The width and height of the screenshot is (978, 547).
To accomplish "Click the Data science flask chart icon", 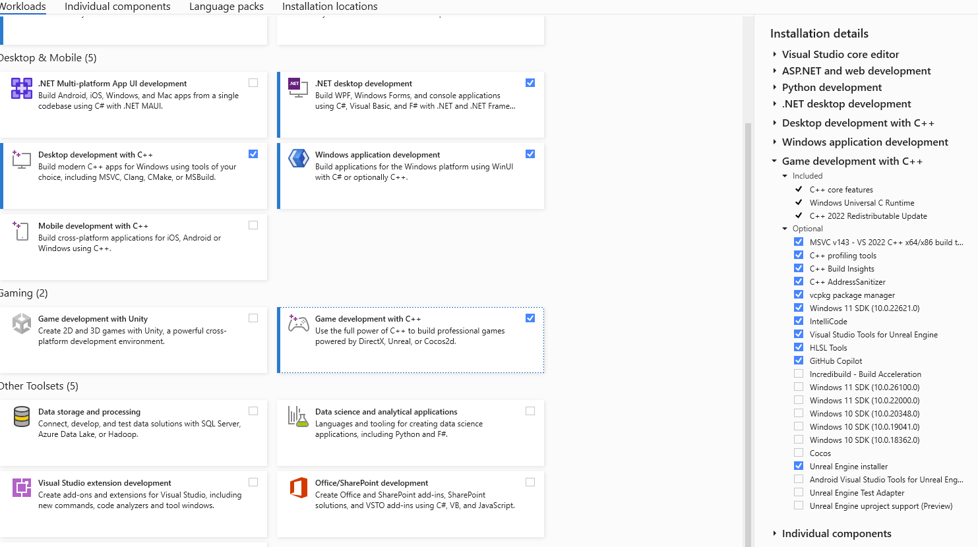I will click(x=298, y=417).
